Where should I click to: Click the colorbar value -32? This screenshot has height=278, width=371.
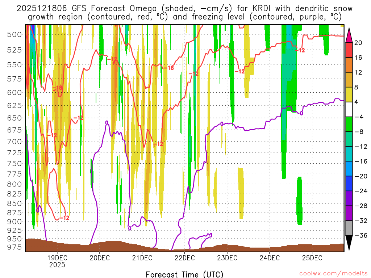(x=361, y=221)
